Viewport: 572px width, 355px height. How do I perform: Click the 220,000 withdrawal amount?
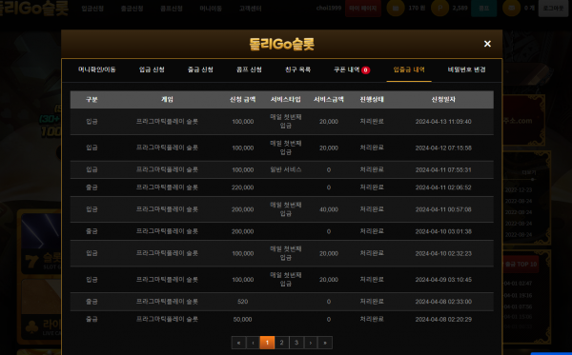[x=242, y=187]
